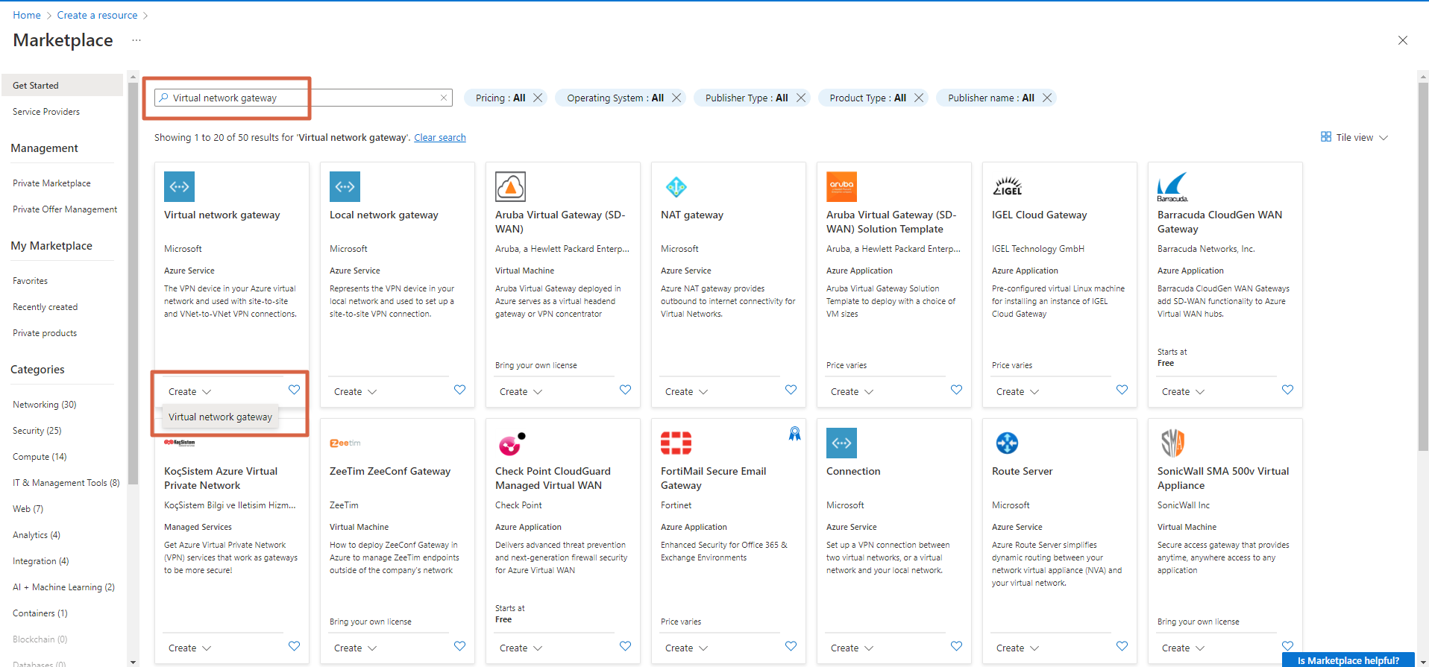This screenshot has height=667, width=1429.
Task: Open Favorites under My Marketplace
Action: pos(30,281)
